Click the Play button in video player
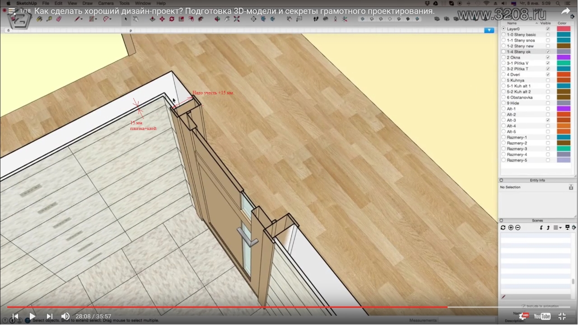Screen dimensions: 578x325 32,316
